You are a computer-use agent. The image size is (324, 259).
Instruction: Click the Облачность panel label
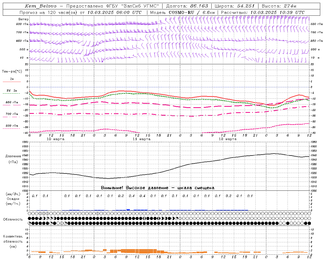(13, 220)
